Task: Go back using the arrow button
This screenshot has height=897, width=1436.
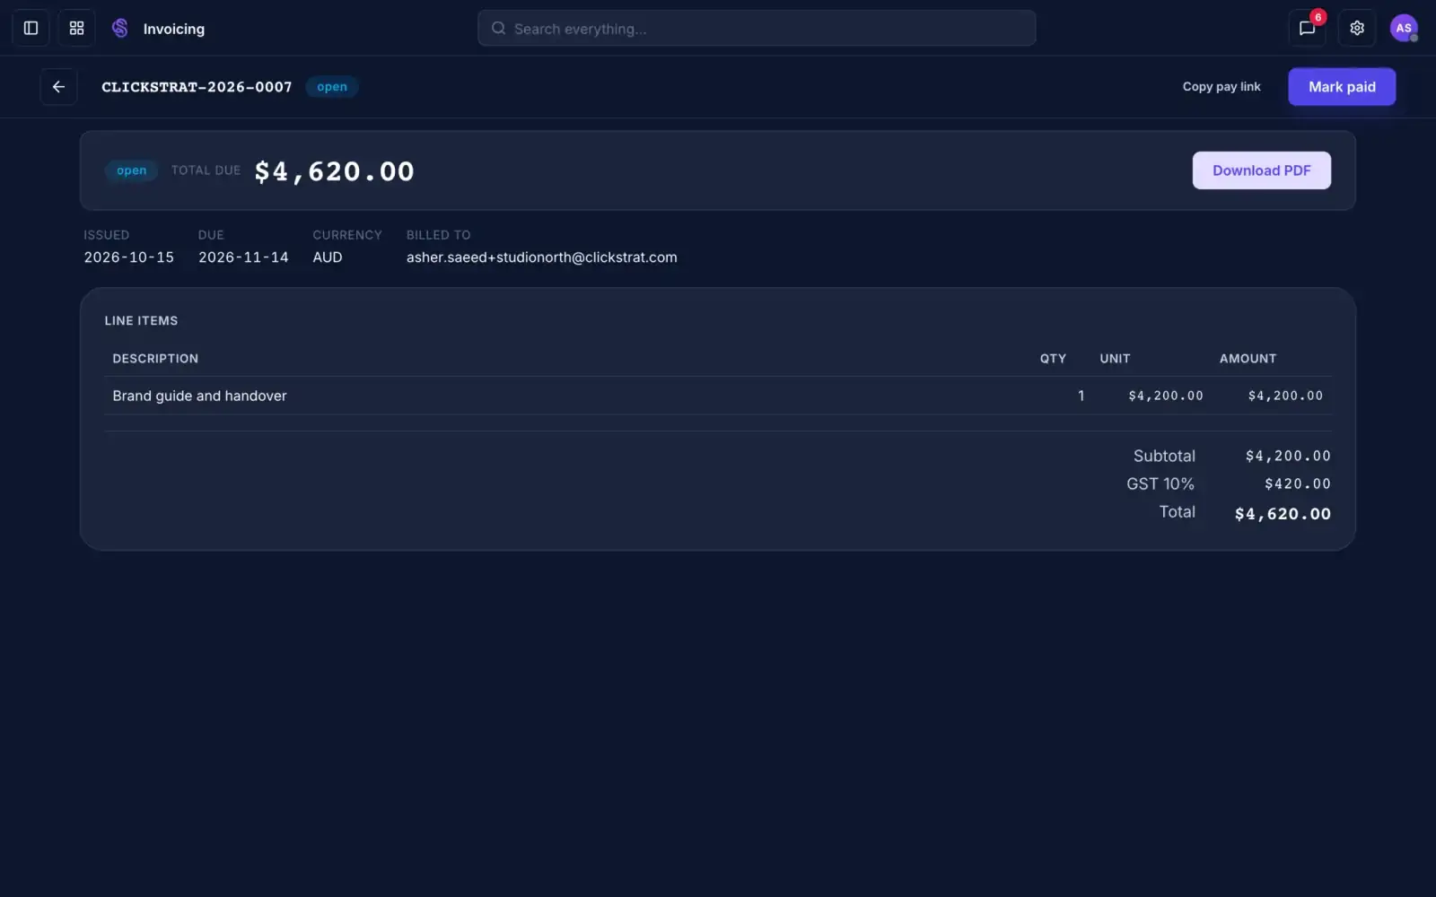Action: coord(58,87)
